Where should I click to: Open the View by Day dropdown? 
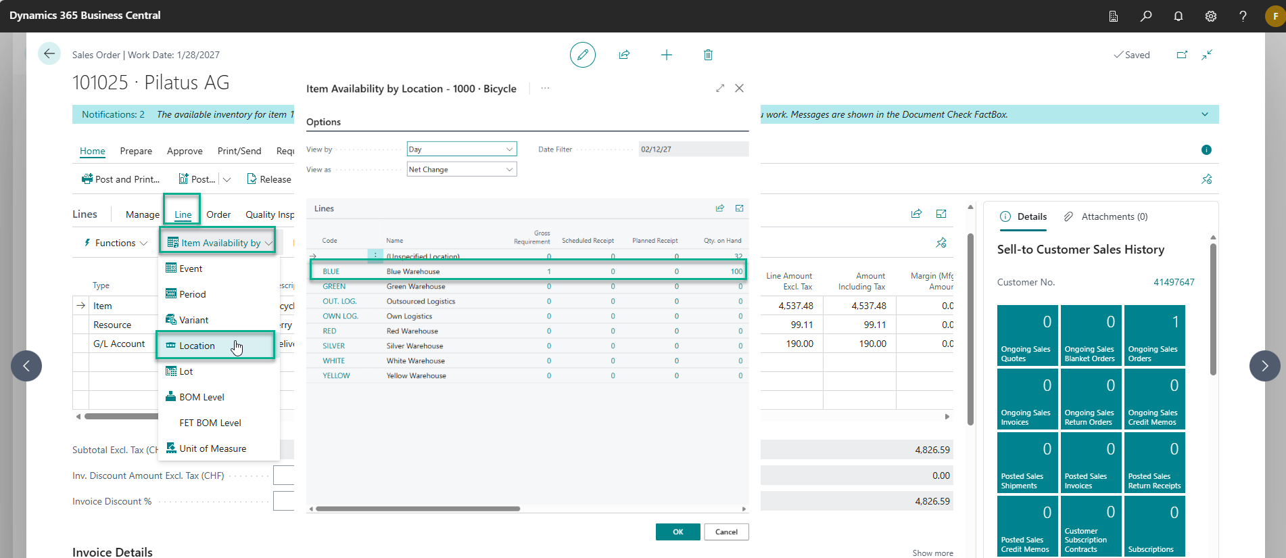tap(462, 149)
